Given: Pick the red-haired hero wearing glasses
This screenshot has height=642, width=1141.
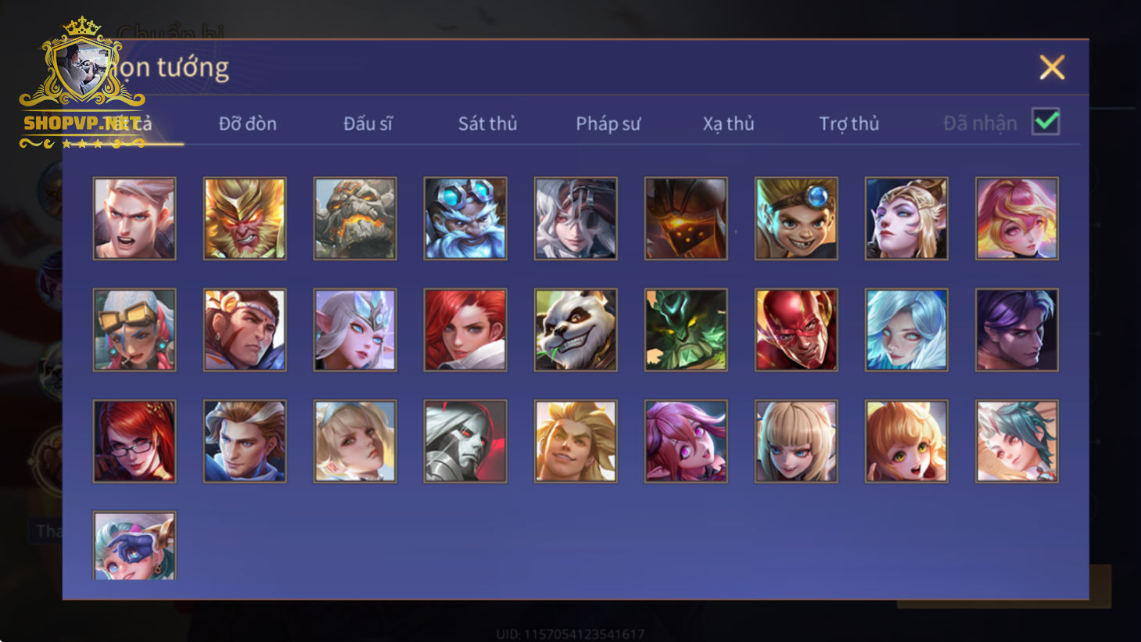Looking at the screenshot, I should coord(135,441).
